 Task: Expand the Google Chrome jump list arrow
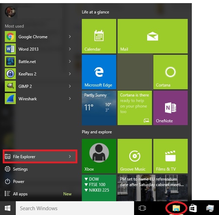click(70, 37)
